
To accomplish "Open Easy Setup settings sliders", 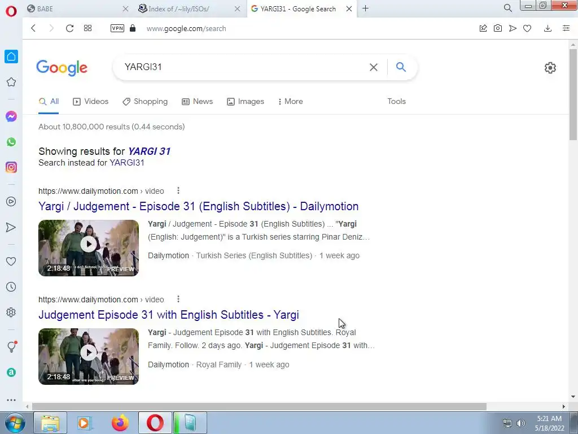I will (x=566, y=28).
